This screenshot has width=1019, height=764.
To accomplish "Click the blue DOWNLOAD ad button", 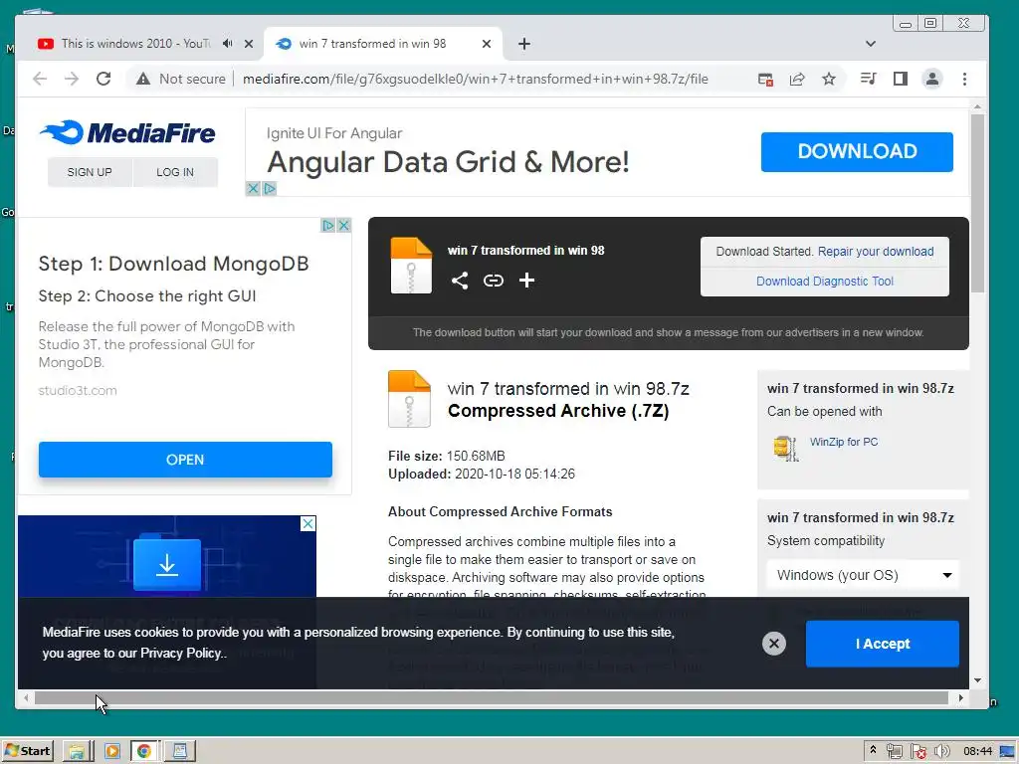I will coord(857,152).
